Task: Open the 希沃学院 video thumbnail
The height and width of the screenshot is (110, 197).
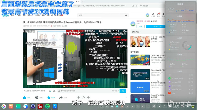Action: pyautogui.click(x=140, y=87)
